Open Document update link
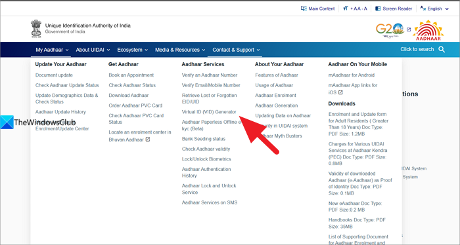Image resolution: width=460 pixels, height=245 pixels. [54, 75]
